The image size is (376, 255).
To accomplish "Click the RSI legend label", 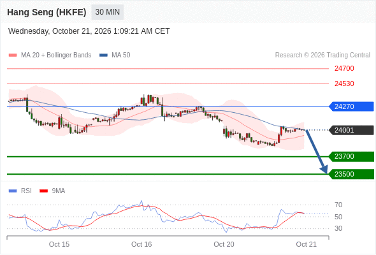I will pos(26,191).
